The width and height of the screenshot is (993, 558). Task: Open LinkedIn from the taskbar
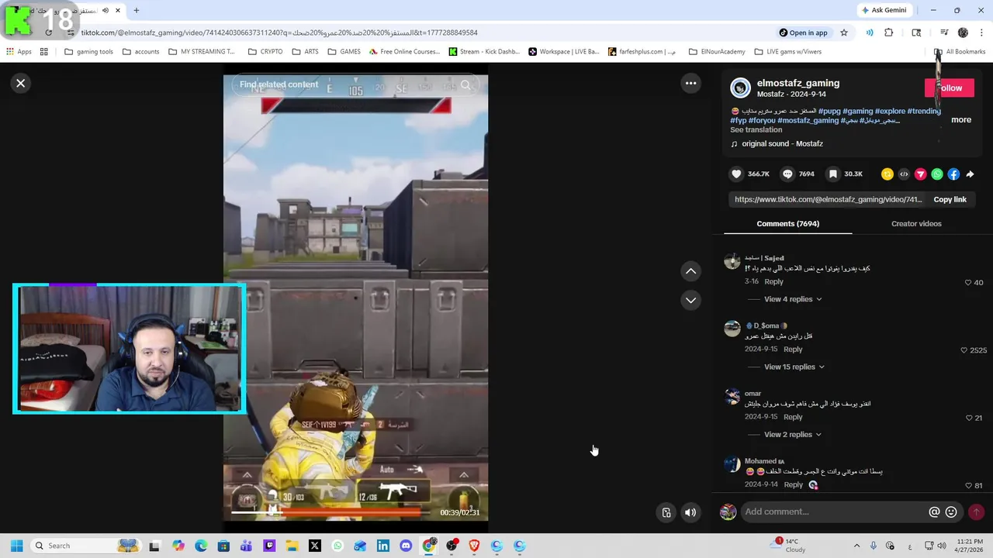pos(383,546)
